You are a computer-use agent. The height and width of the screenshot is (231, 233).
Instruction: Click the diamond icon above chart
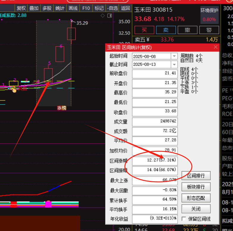(x=102, y=15)
